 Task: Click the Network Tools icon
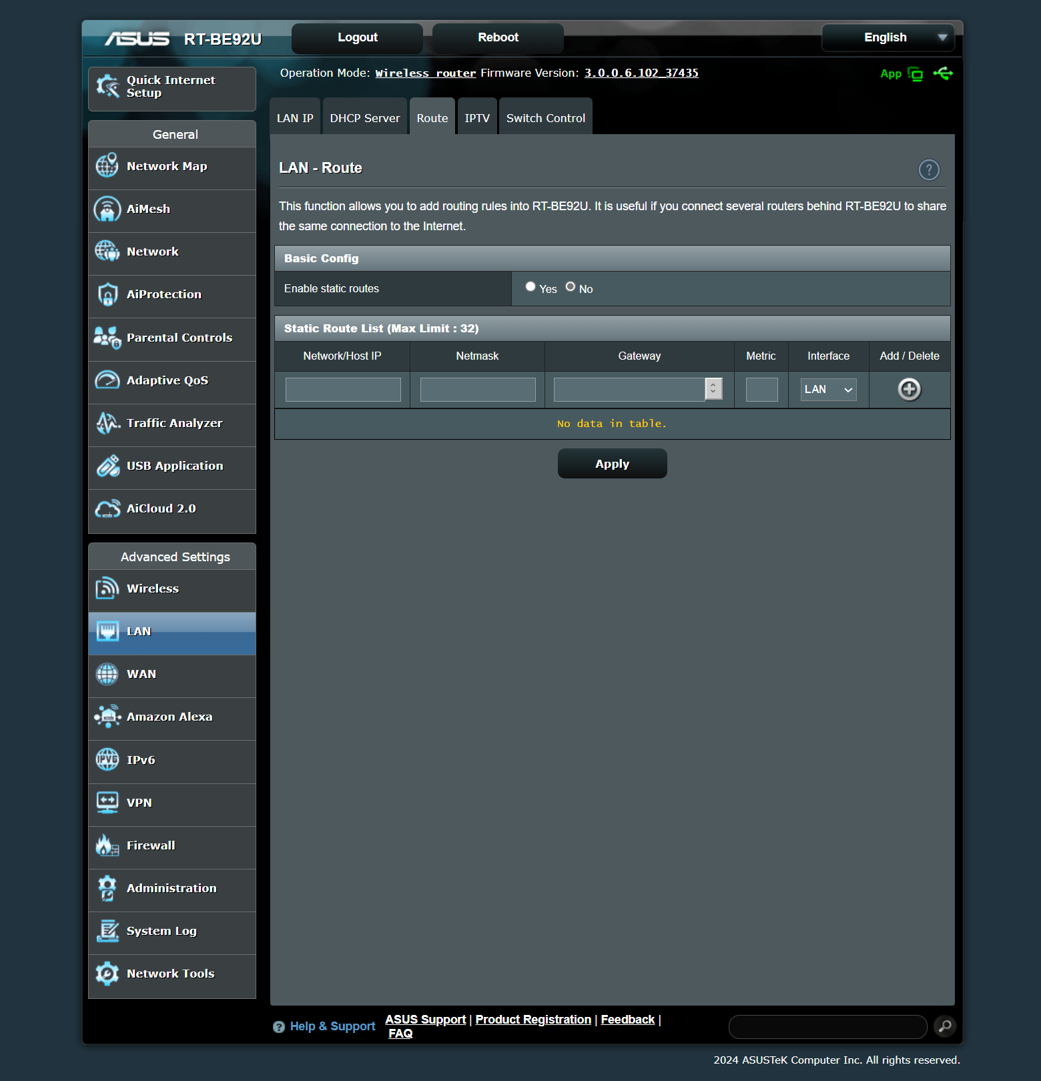tap(107, 974)
